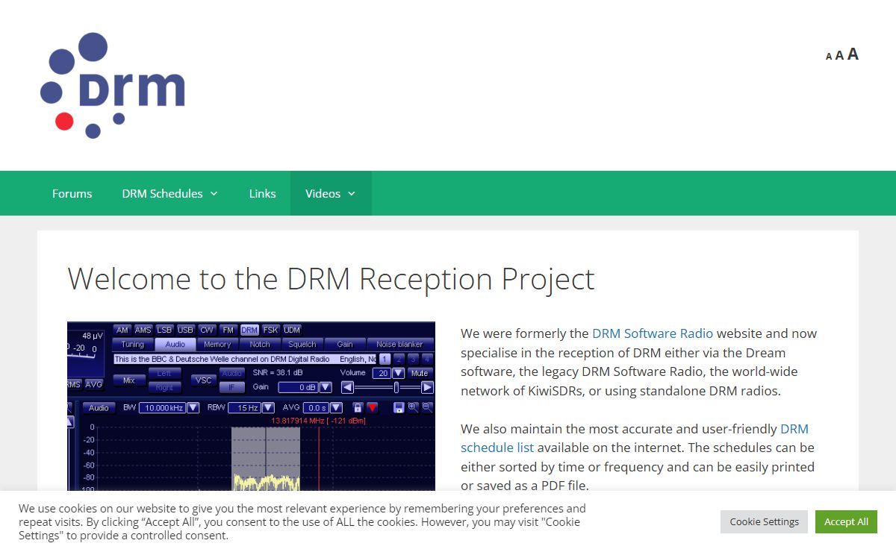Toggle the IF button below Audio
The image size is (896, 552).
click(231, 387)
